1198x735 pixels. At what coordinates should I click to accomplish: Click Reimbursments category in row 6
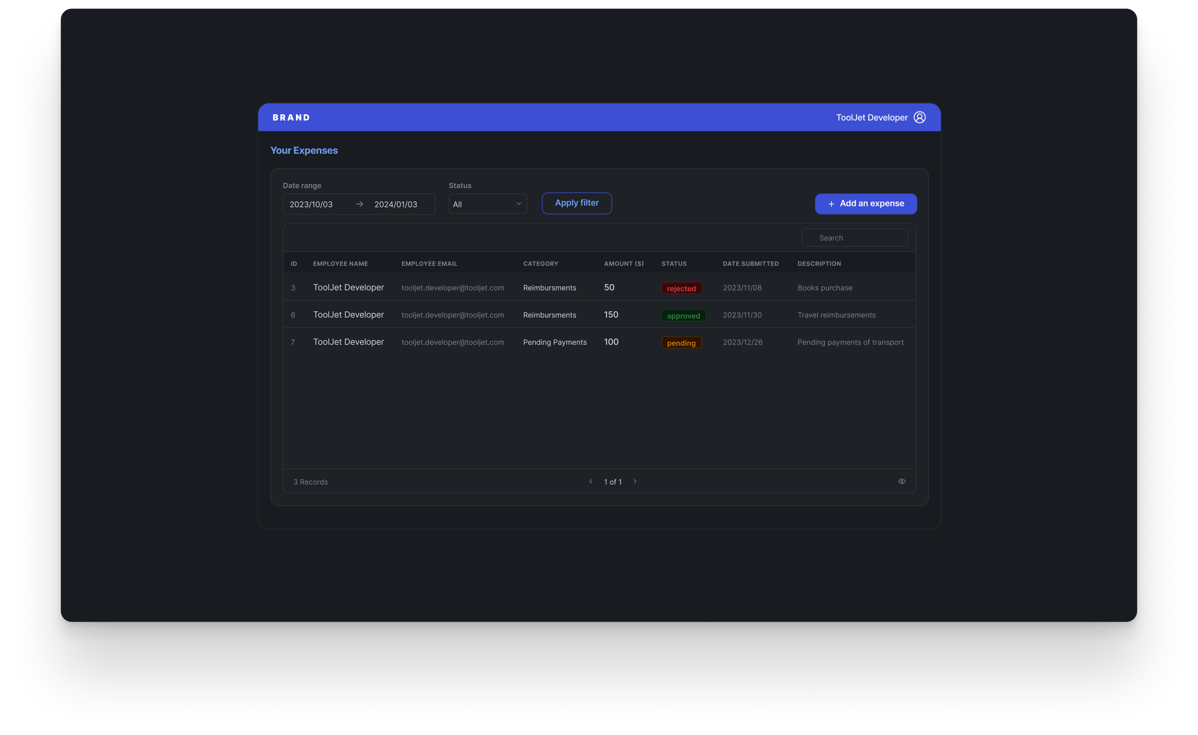[549, 315]
